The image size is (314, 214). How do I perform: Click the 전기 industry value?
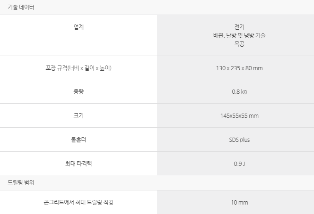[239, 27]
